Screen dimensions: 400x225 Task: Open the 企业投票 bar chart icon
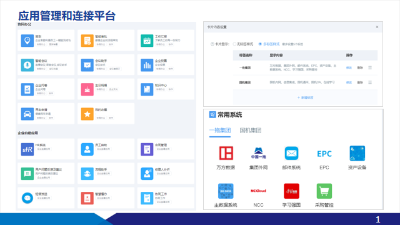tap(147, 65)
